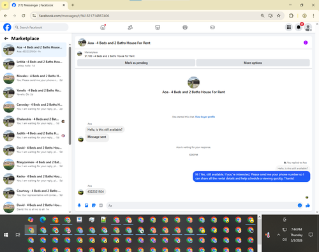Open the Aoa conversation in the list

click(x=34, y=49)
